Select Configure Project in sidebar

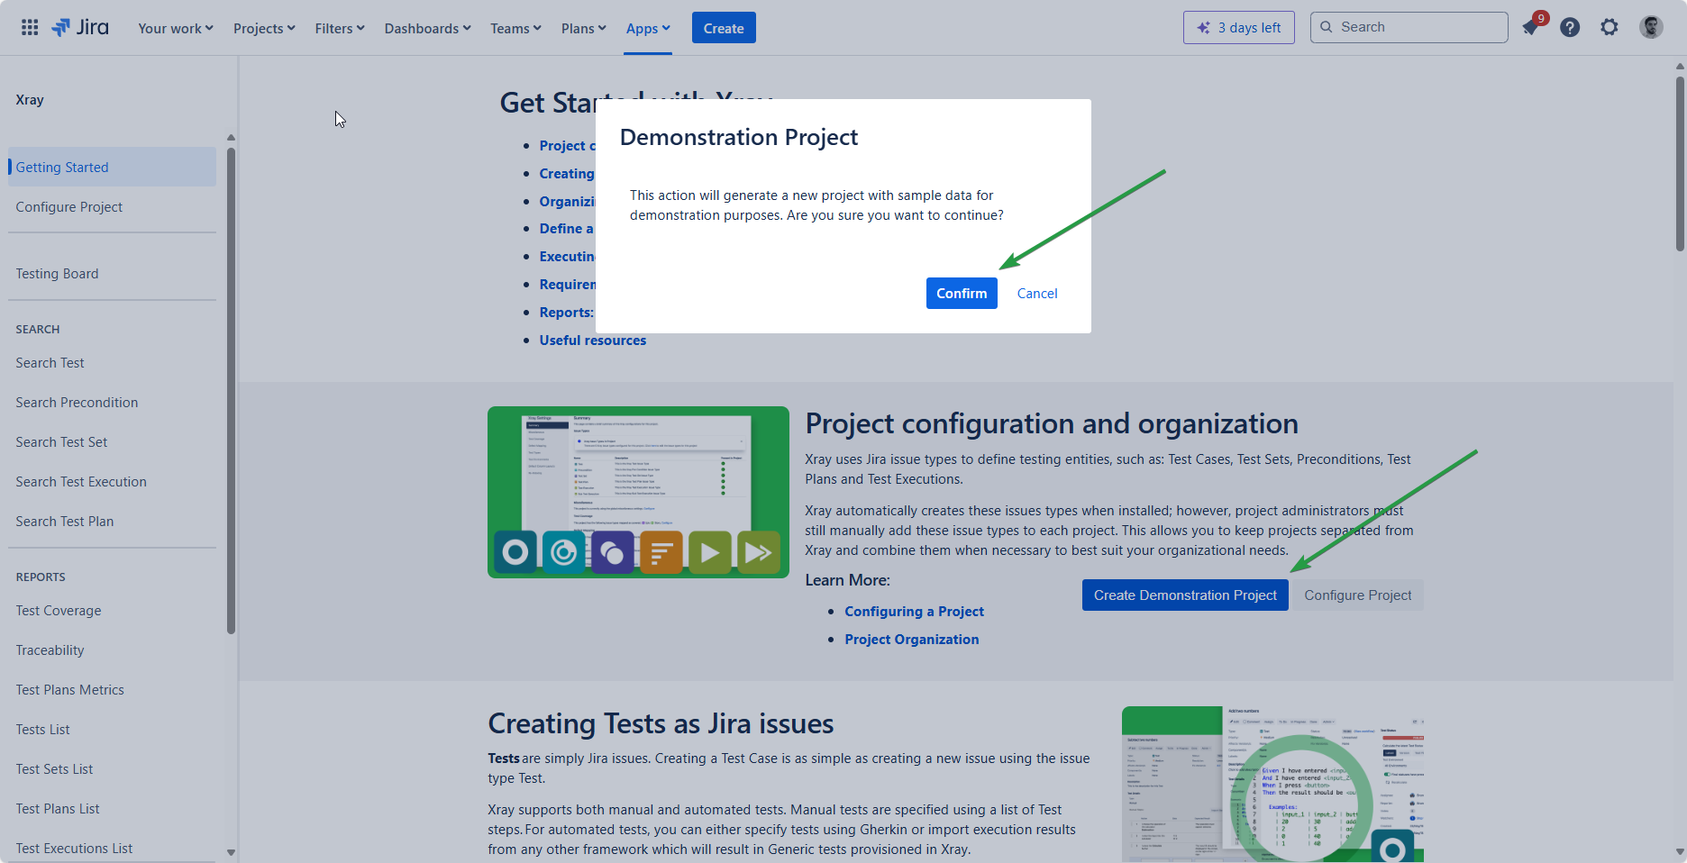[x=112, y=206]
